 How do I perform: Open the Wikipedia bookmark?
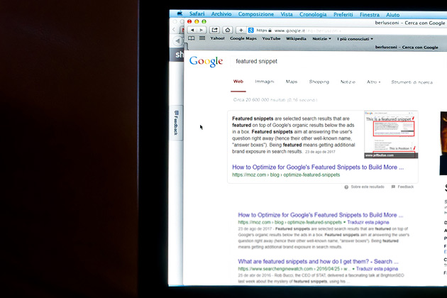tap(296, 38)
